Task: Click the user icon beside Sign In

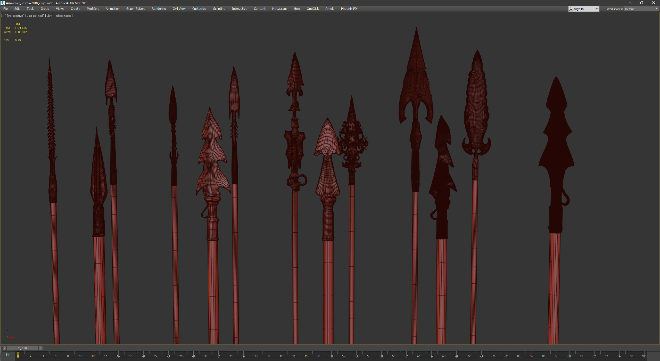Action: point(571,9)
